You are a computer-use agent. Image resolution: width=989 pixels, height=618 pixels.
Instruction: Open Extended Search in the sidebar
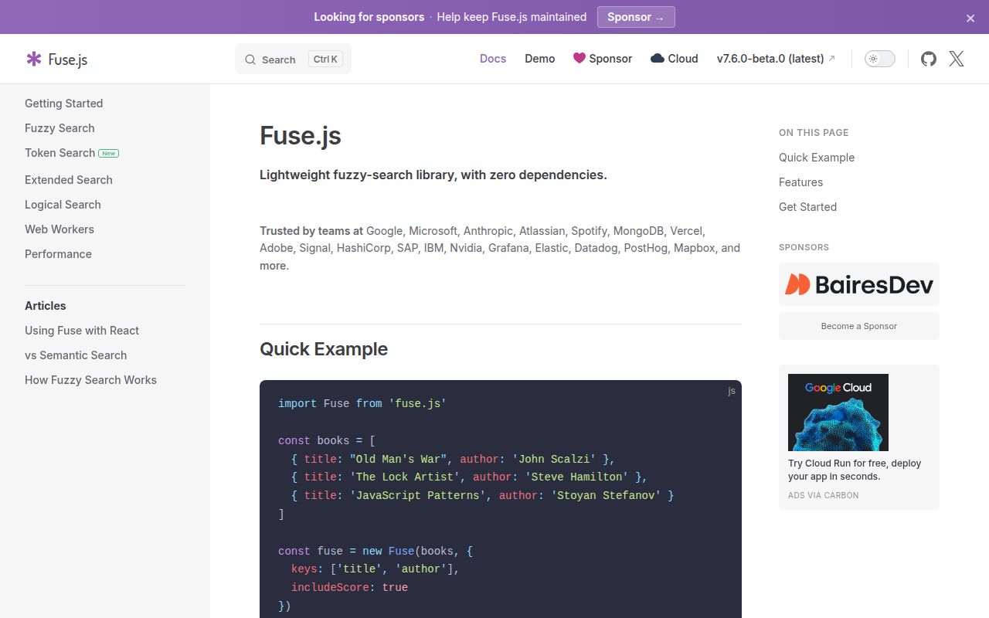coord(69,180)
